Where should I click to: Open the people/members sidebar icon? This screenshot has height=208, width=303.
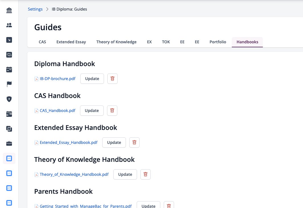coord(9,25)
